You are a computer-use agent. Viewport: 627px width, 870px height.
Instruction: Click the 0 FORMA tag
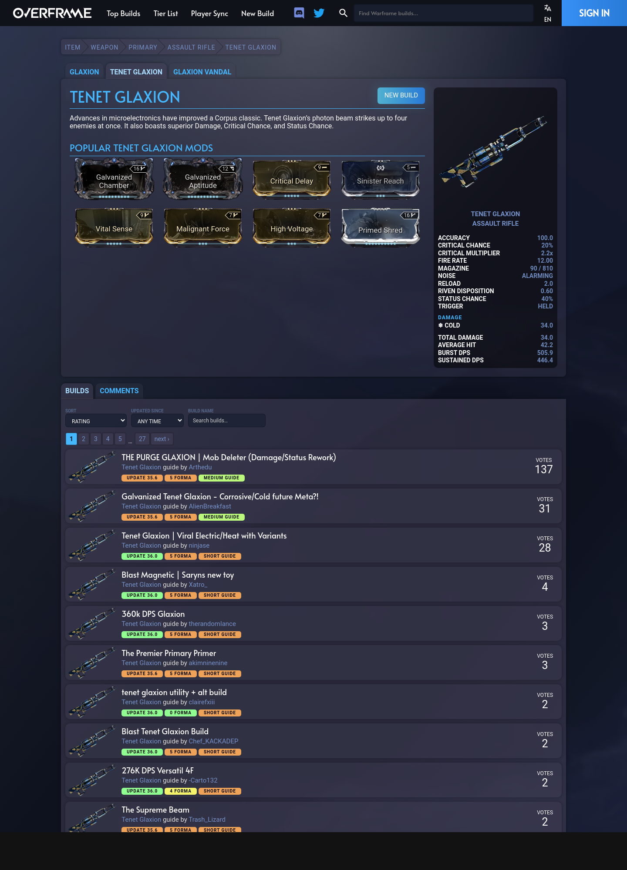click(x=181, y=713)
